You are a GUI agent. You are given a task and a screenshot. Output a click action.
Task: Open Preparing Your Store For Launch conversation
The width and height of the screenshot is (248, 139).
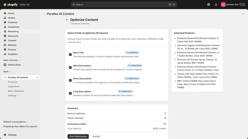click(x=20, y=126)
